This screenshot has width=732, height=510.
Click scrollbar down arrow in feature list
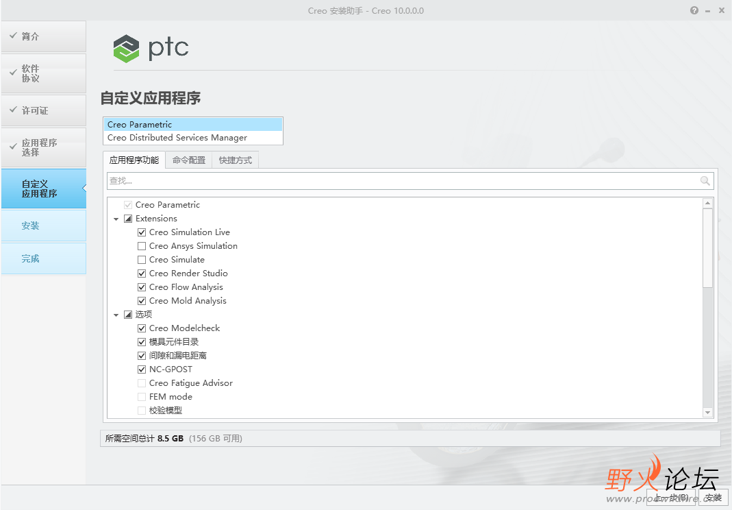click(708, 412)
